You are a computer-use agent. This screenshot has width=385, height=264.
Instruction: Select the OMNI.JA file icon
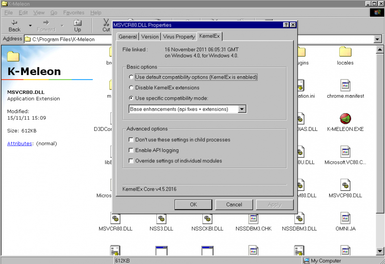[x=345, y=219]
